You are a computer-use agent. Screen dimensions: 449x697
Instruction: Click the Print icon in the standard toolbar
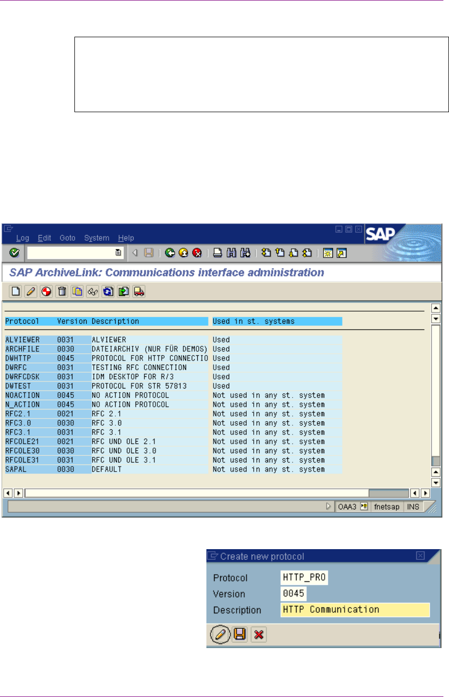point(218,252)
